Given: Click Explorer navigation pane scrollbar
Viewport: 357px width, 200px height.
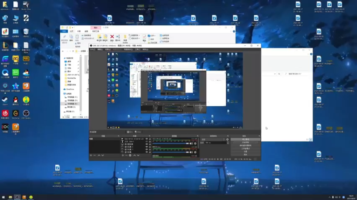Looking at the screenshot, I should (81, 85).
